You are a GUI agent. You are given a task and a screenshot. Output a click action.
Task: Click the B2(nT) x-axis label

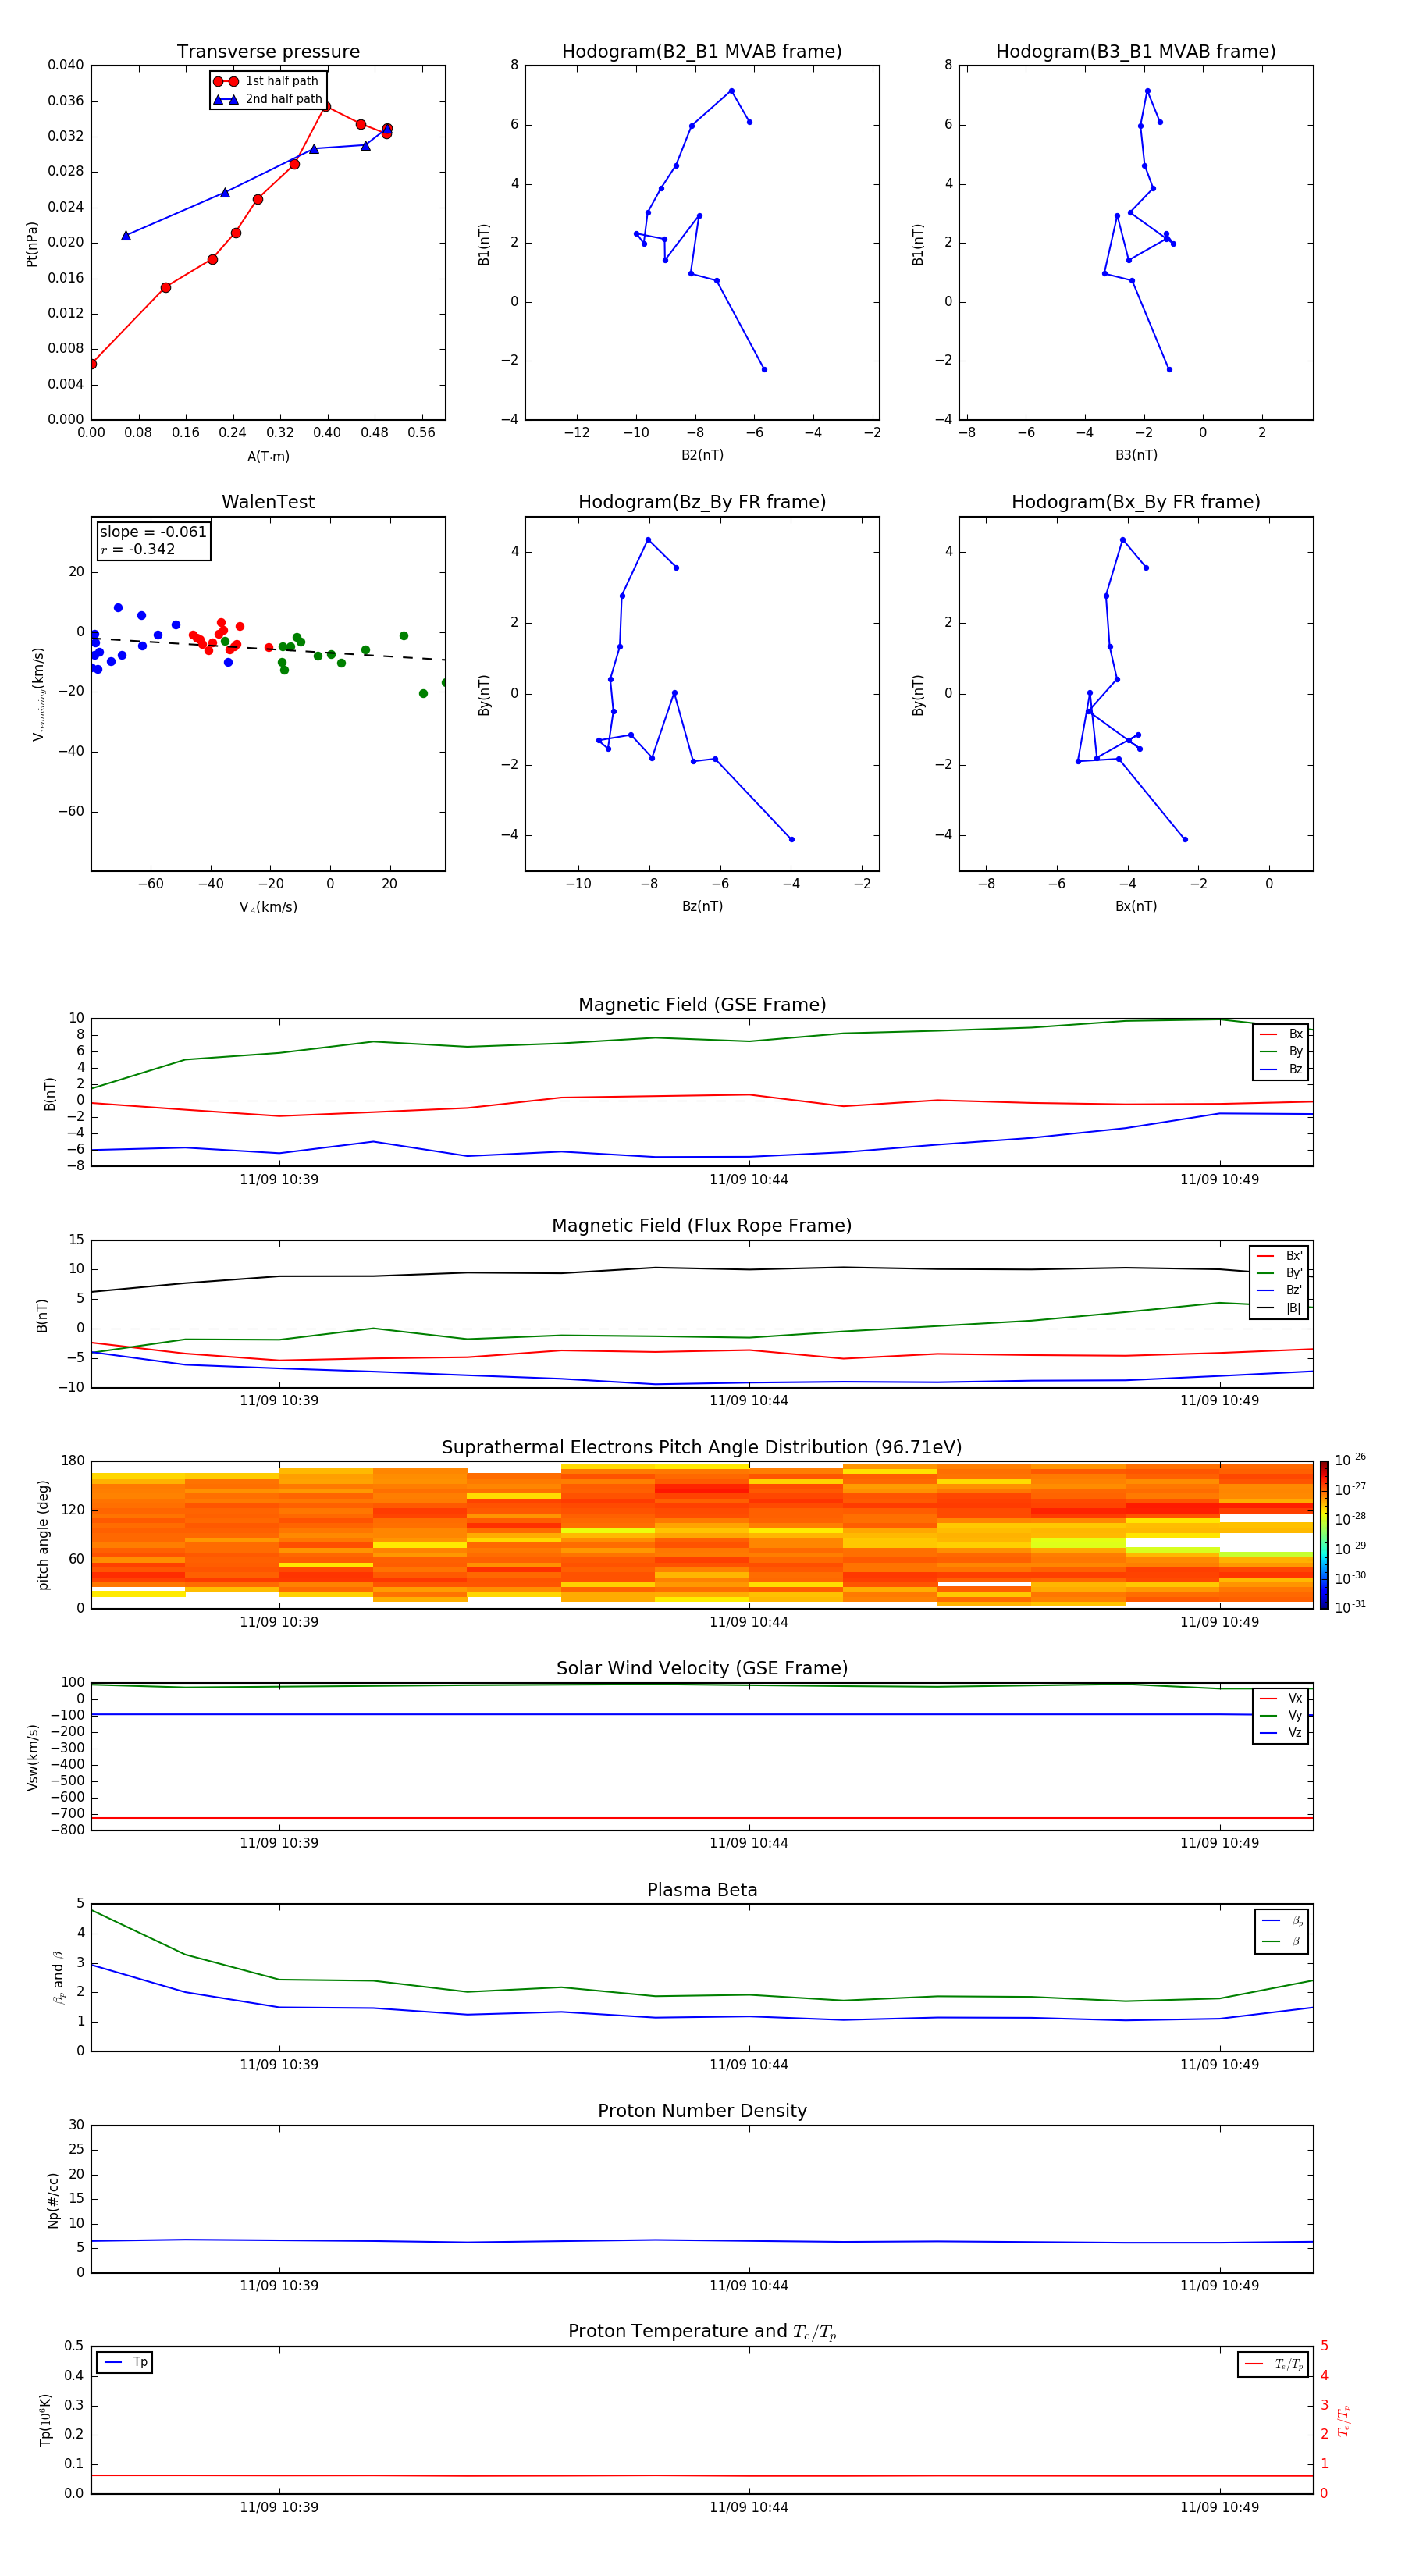click(702, 455)
